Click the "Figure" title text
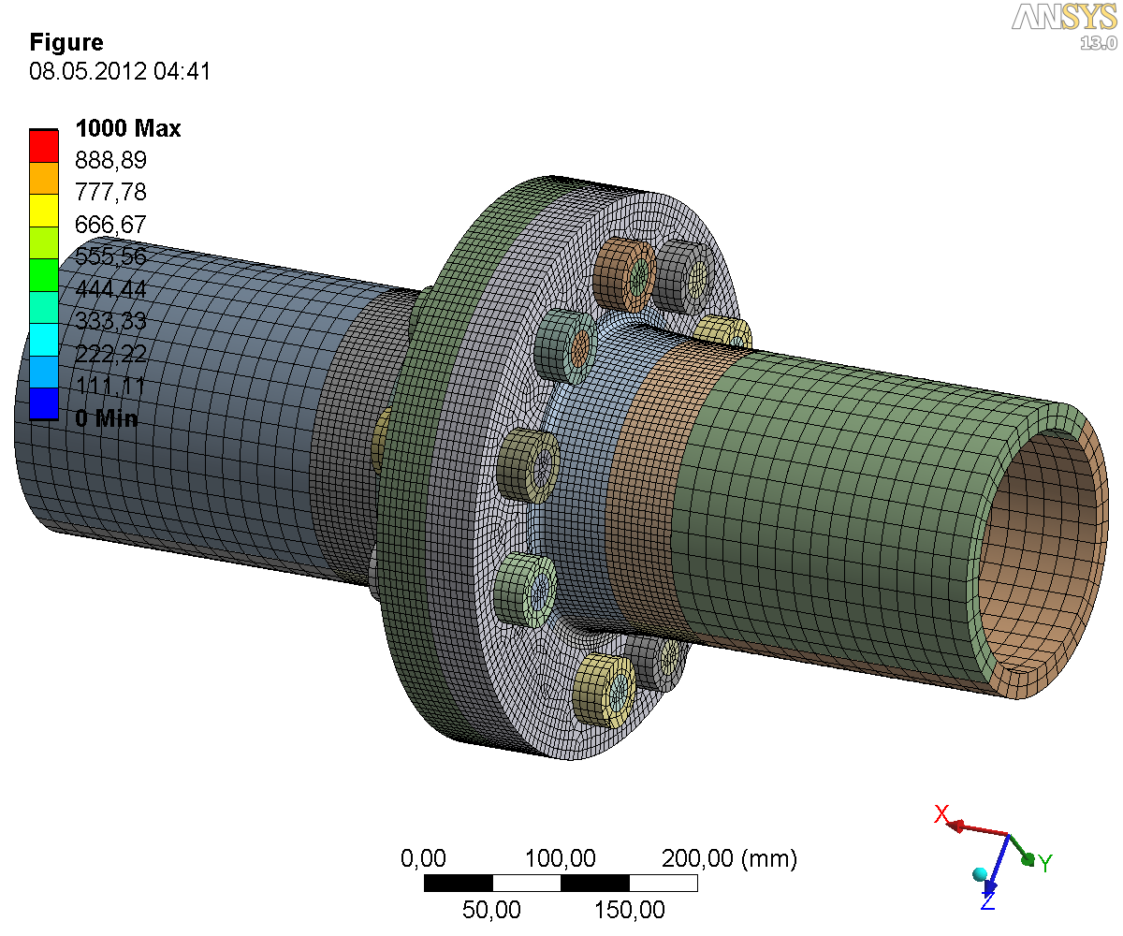The image size is (1123, 936). click(66, 42)
